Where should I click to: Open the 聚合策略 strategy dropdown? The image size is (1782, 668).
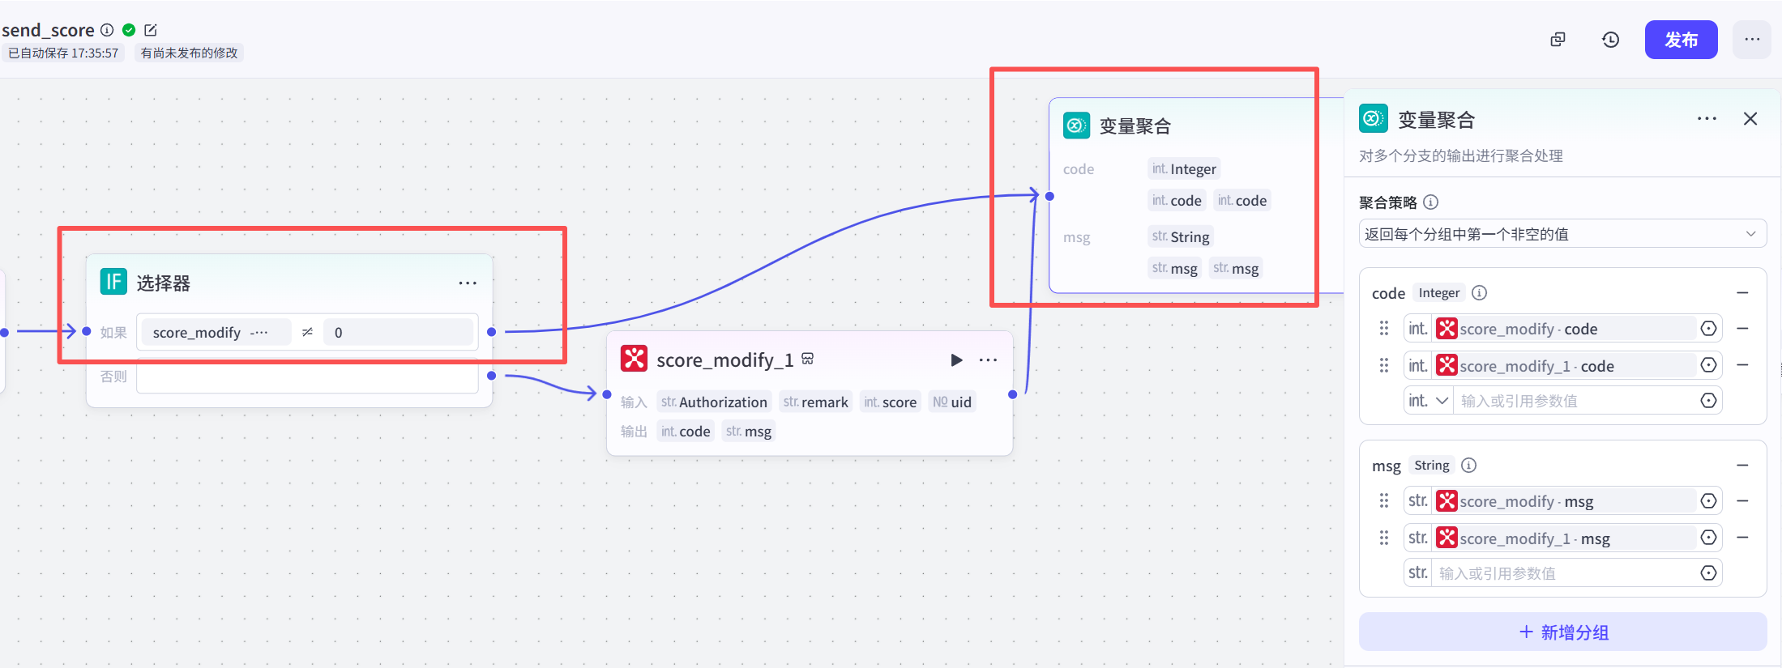[x=1562, y=234]
